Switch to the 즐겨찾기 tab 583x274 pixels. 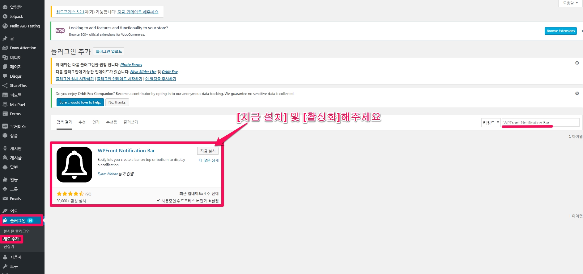point(130,122)
